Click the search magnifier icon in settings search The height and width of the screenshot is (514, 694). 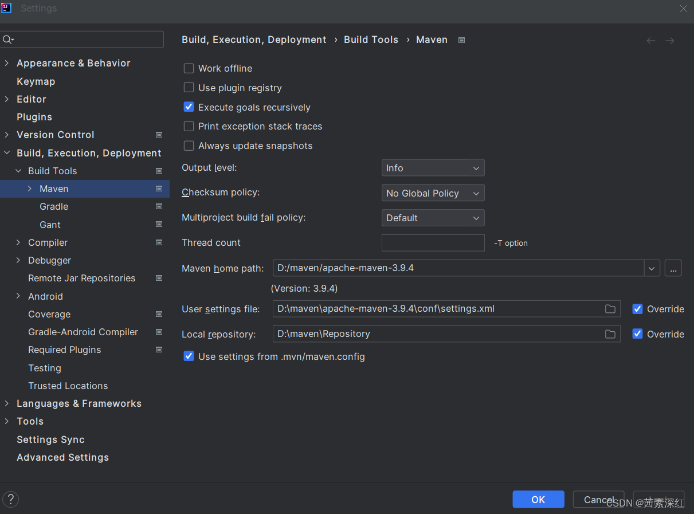[8, 40]
